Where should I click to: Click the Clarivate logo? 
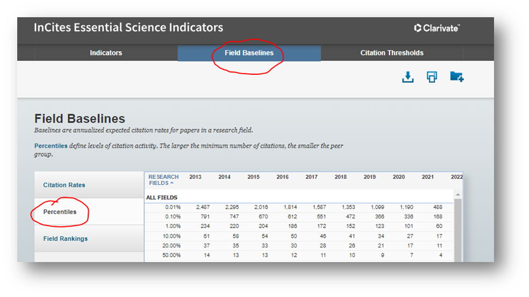[x=436, y=28]
